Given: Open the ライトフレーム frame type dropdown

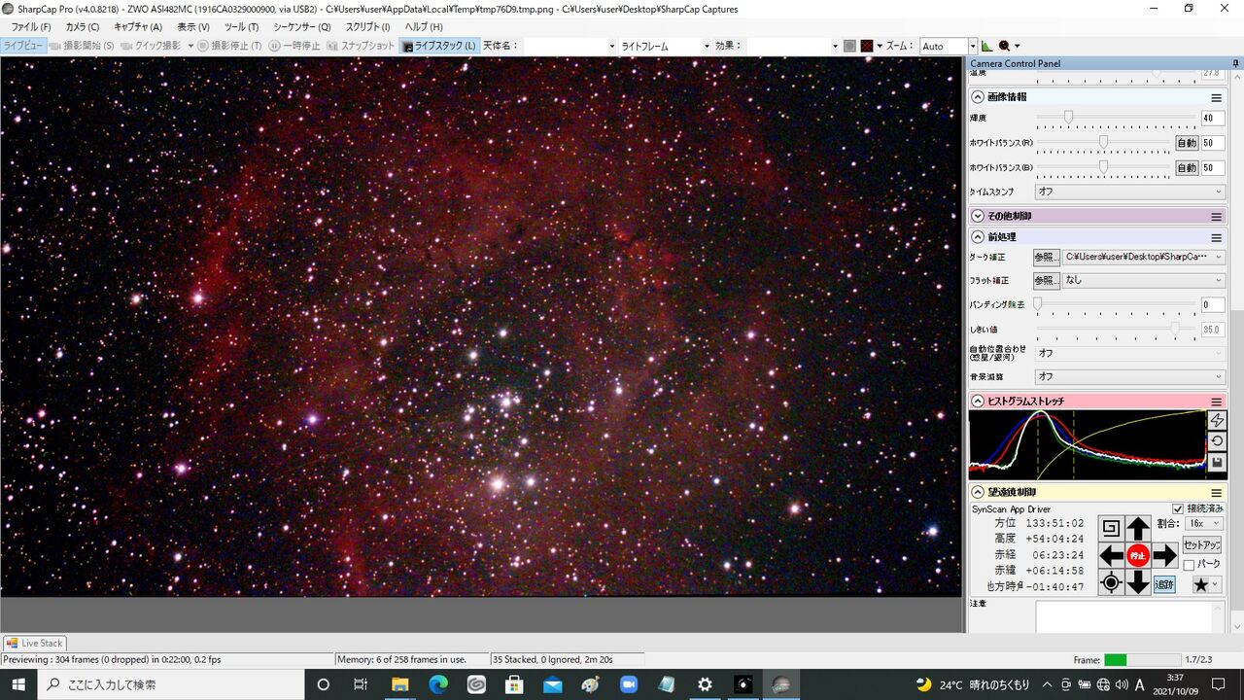Looking at the screenshot, I should click(x=666, y=46).
